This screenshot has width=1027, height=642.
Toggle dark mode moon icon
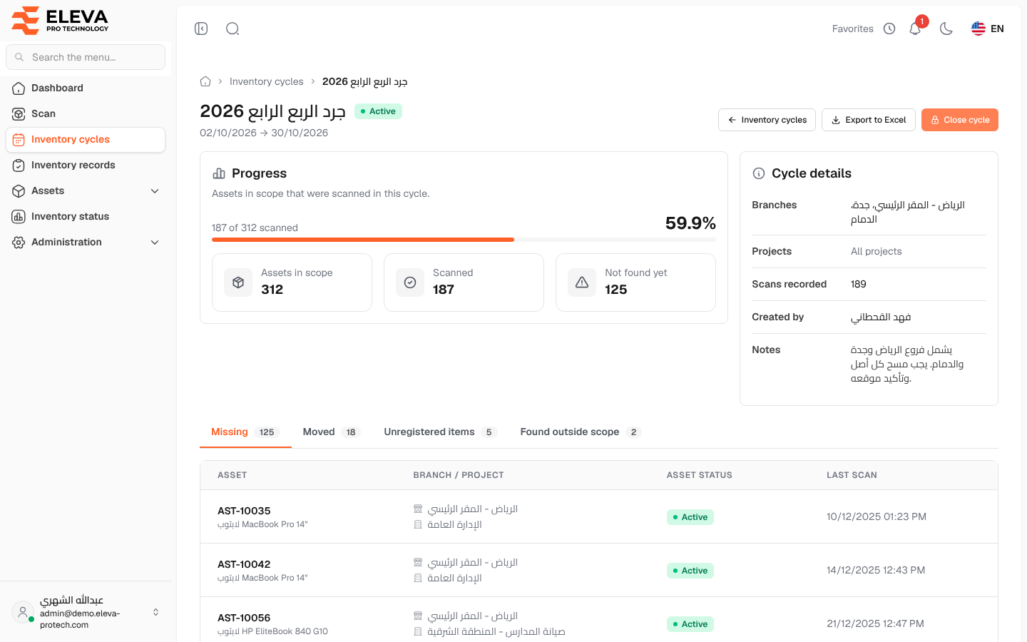pos(946,29)
